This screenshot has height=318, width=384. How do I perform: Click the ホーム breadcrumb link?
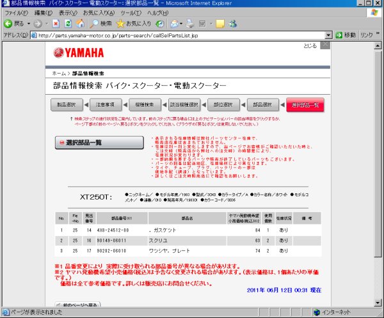coord(59,74)
